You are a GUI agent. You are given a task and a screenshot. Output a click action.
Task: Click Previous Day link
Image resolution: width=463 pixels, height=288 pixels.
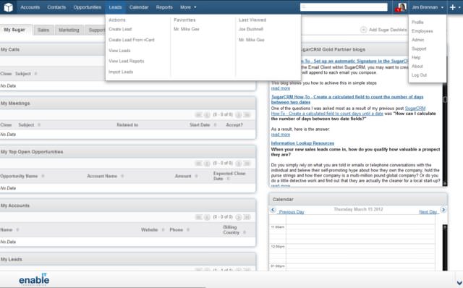[292, 212]
